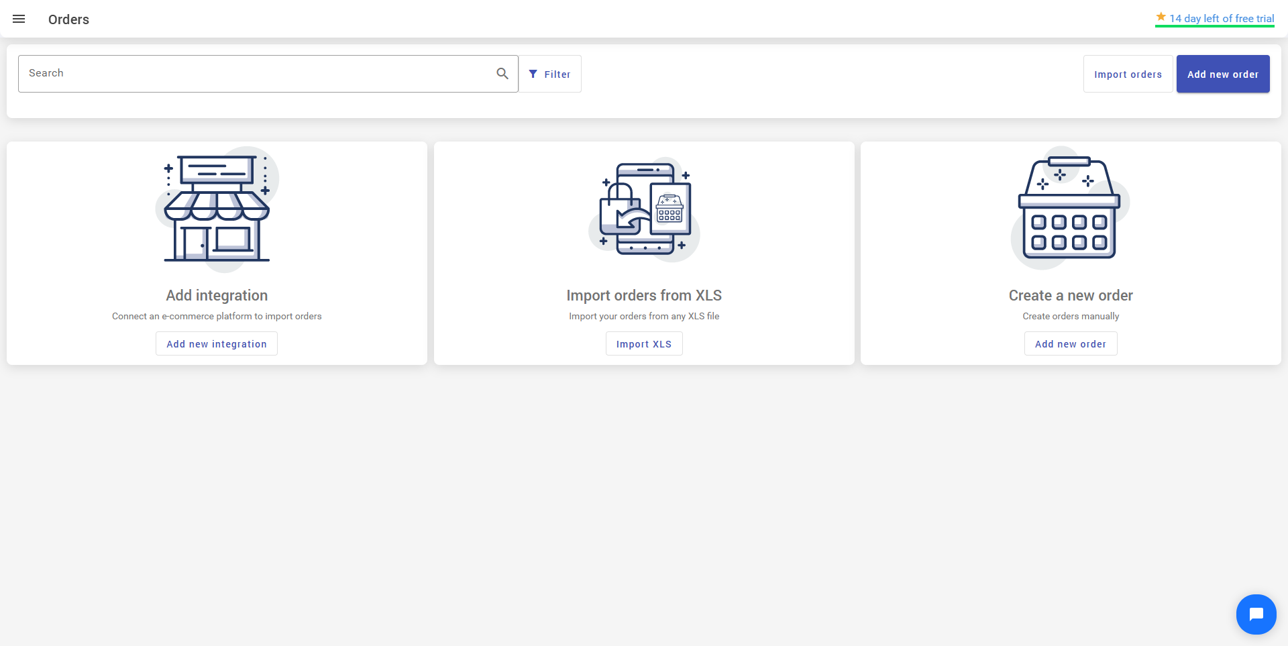Select the Create a new order heading
The image size is (1288, 646).
coord(1070,295)
